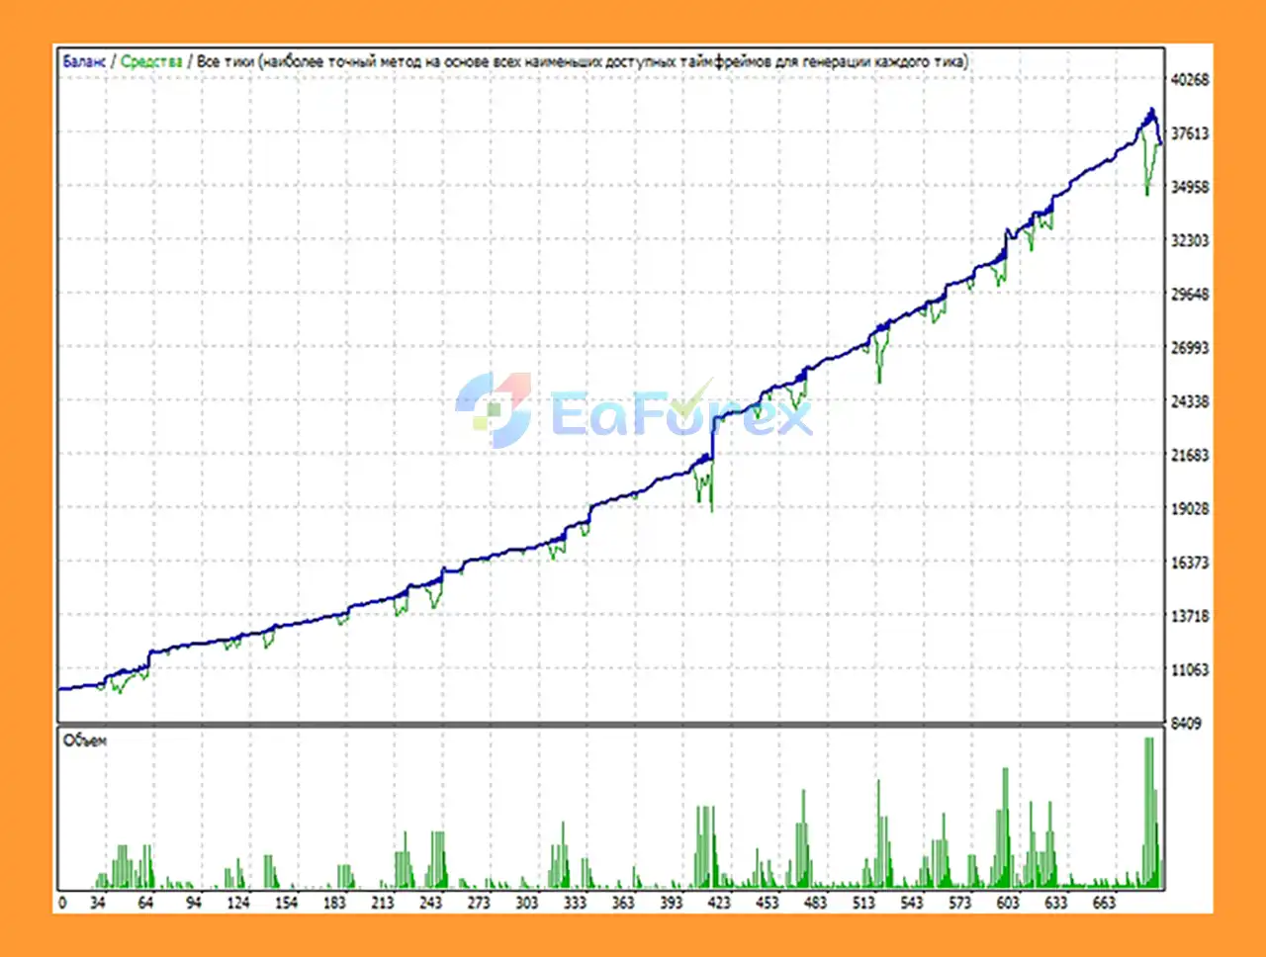Select the green Средства legend label
Viewport: 1266px width, 957px height.
(151, 61)
